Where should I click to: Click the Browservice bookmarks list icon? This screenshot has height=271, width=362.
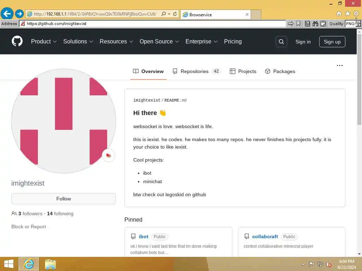(308, 24)
